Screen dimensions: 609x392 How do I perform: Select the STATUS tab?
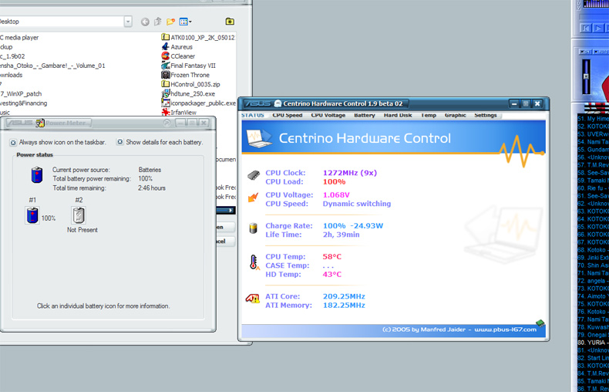[x=252, y=115]
